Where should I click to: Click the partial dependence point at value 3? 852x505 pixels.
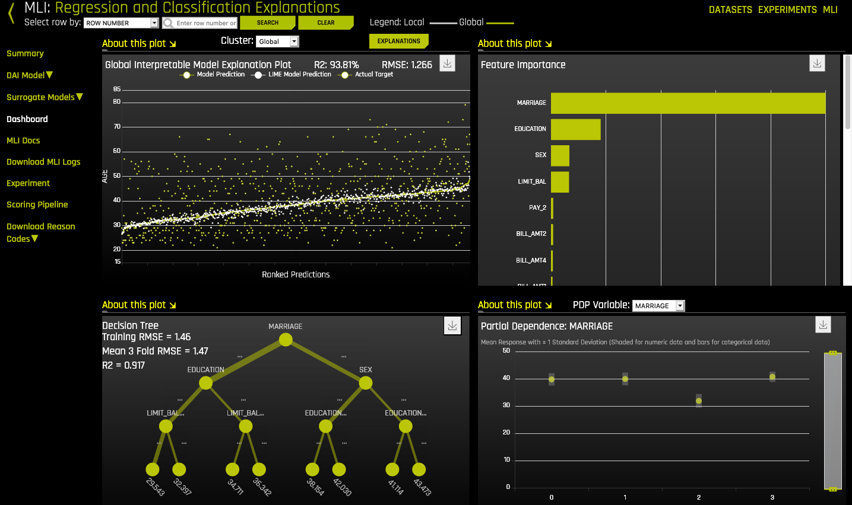[772, 377]
